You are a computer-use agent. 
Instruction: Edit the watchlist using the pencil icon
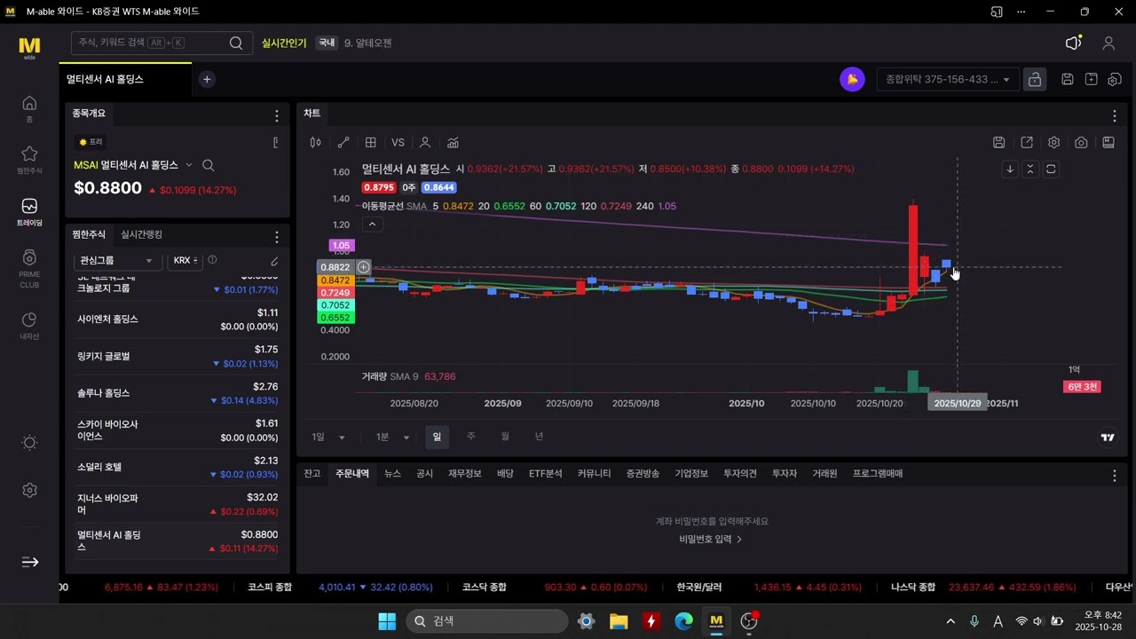[x=274, y=261]
